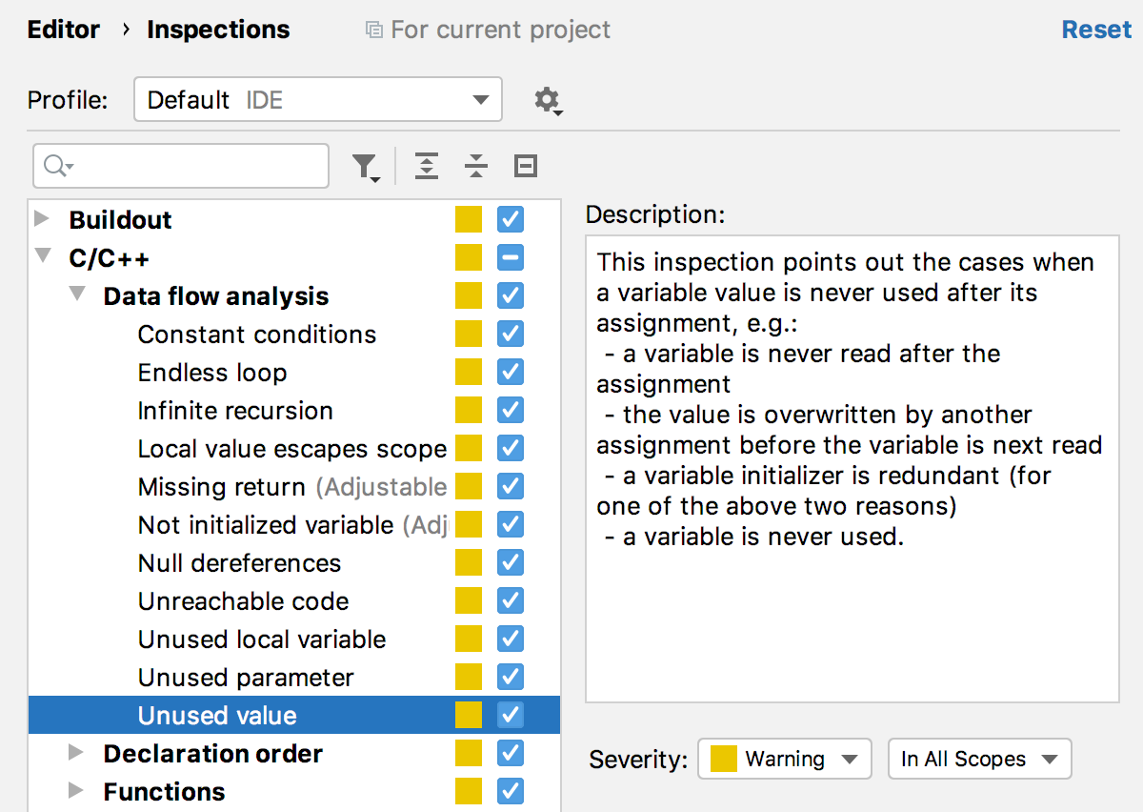Toggle the Buildout inspections checkbox

click(x=511, y=220)
